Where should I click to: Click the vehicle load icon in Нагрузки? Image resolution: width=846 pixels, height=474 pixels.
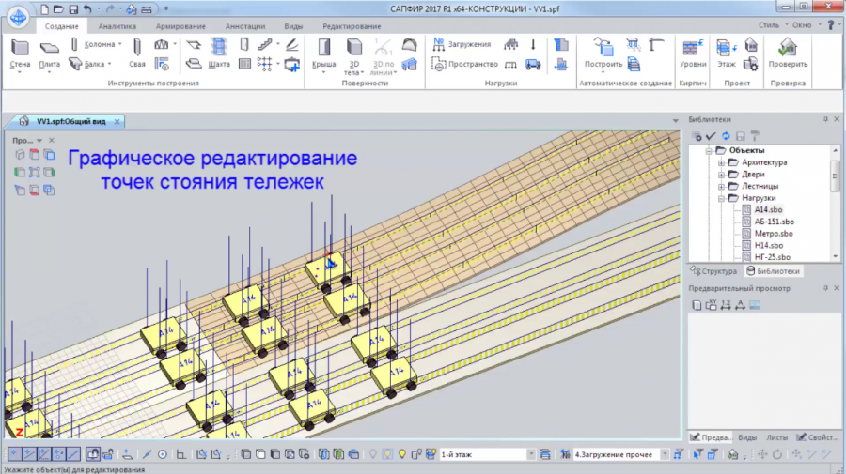pos(533,65)
